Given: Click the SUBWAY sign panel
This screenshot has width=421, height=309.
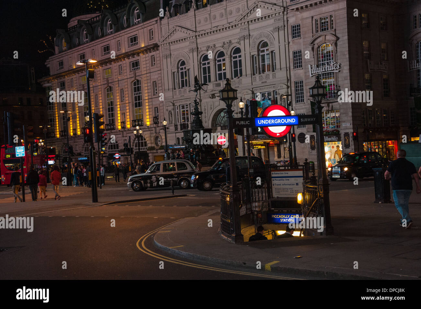Looking at the screenshot, I should (x=307, y=120).
